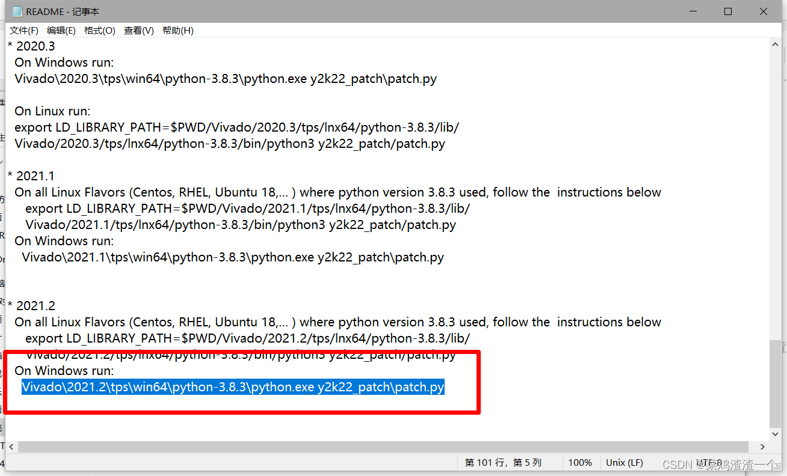Click the Vivado/2020.3 lnx64 python3 command line
This screenshot has height=476, width=787.
point(230,144)
